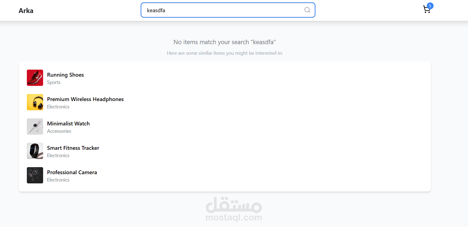Click Electronics under Smart Fitness Tracker
This screenshot has height=227, width=468.
58,155
